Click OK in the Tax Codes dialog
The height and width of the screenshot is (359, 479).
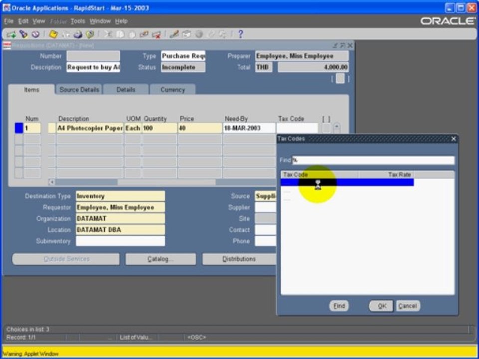click(381, 306)
